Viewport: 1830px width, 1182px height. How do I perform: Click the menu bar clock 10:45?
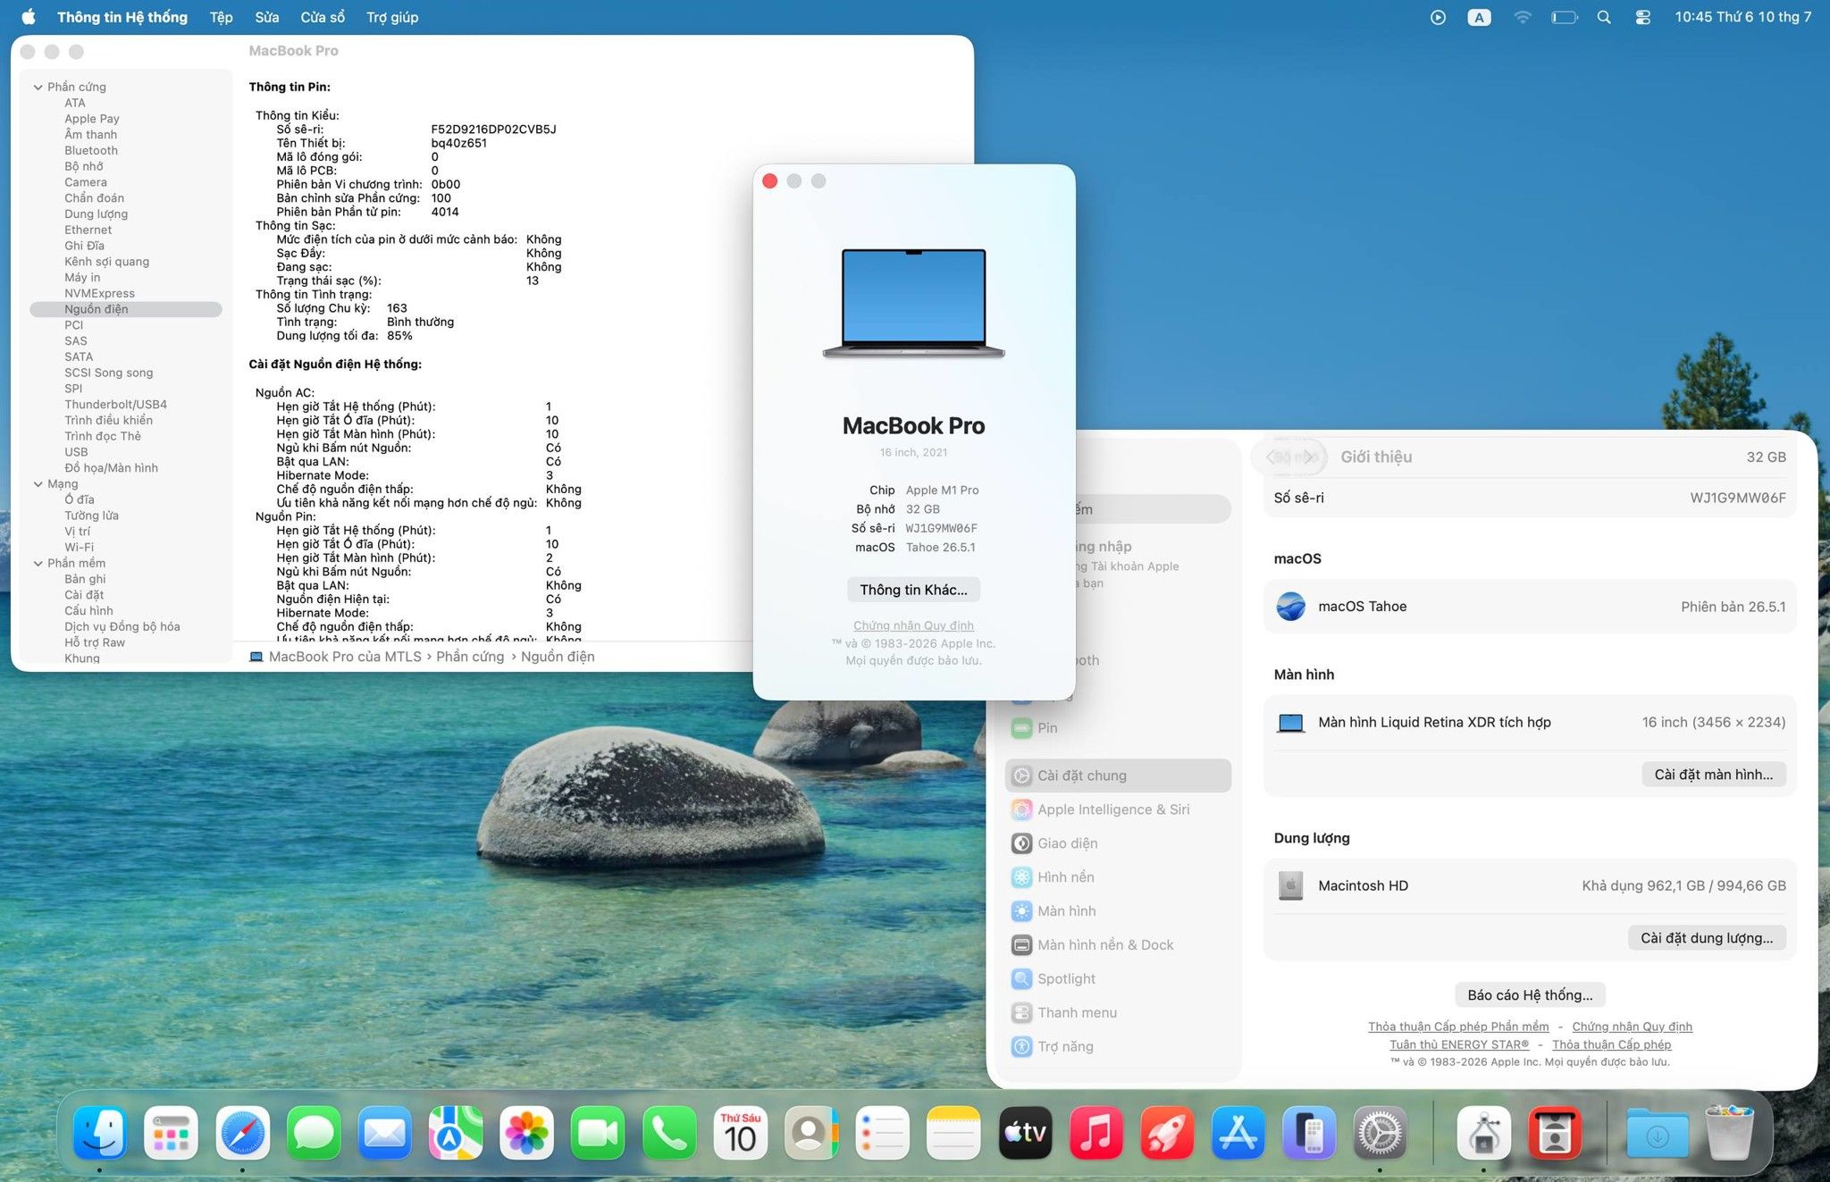point(1742,17)
